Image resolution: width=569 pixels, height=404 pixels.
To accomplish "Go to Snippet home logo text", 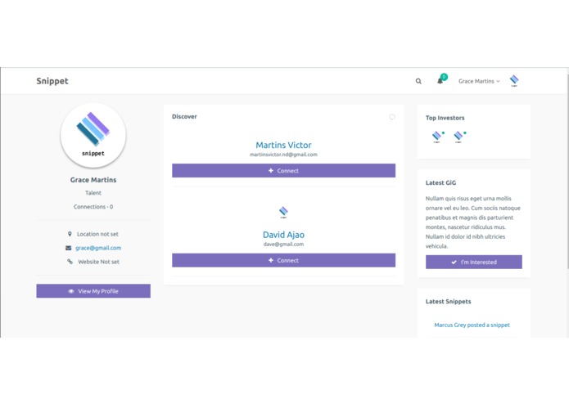I will point(52,81).
